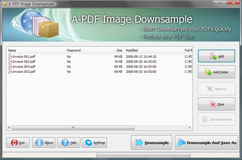The height and width of the screenshot is (160, 242).
Task: Click the Remove button
Action: 216,89
